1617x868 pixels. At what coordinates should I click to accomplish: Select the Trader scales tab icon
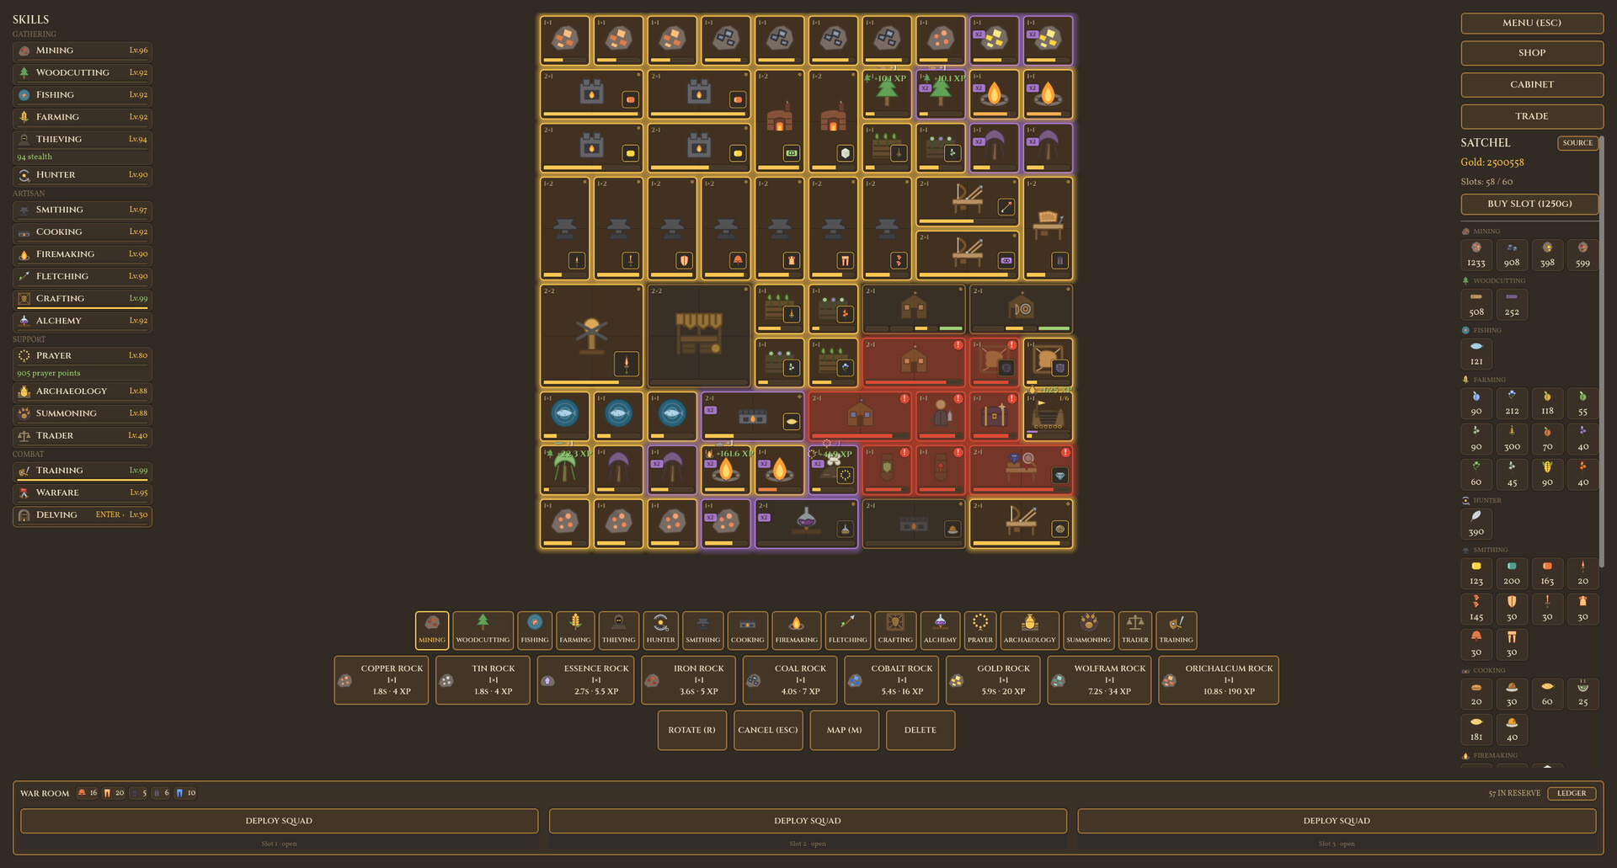[x=1134, y=622]
